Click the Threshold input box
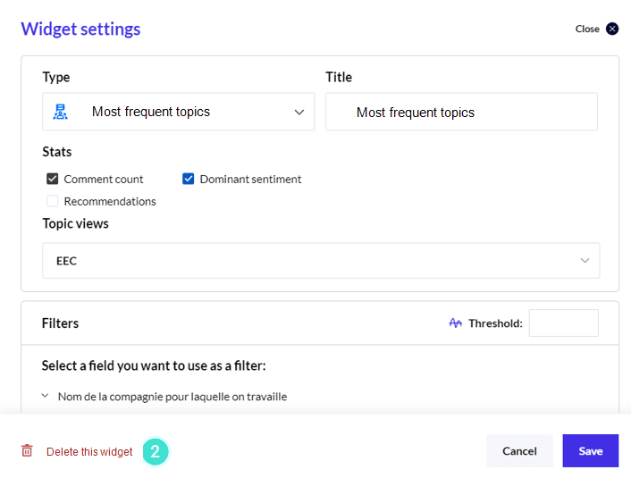Screen dimensions: 631x478 [563, 323]
